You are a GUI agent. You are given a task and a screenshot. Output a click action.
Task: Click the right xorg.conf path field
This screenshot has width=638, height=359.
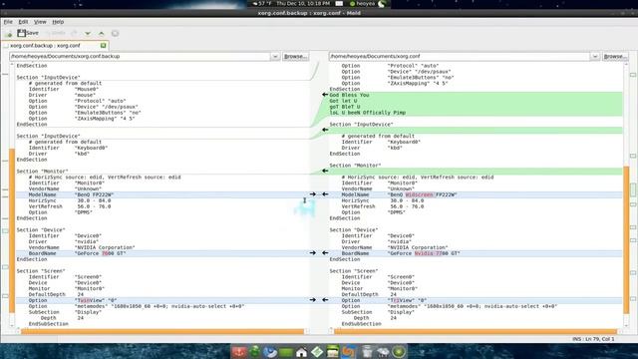(460, 56)
